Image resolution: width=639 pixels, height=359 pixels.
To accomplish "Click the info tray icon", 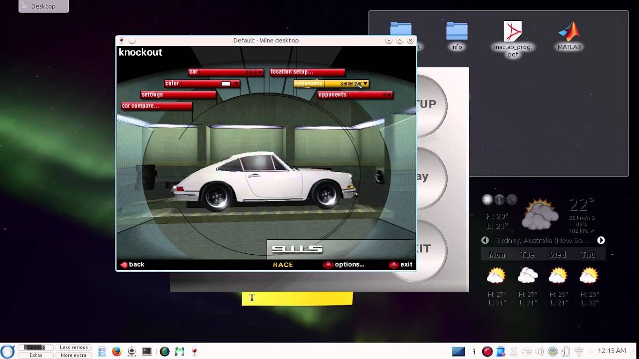I will [x=474, y=352].
